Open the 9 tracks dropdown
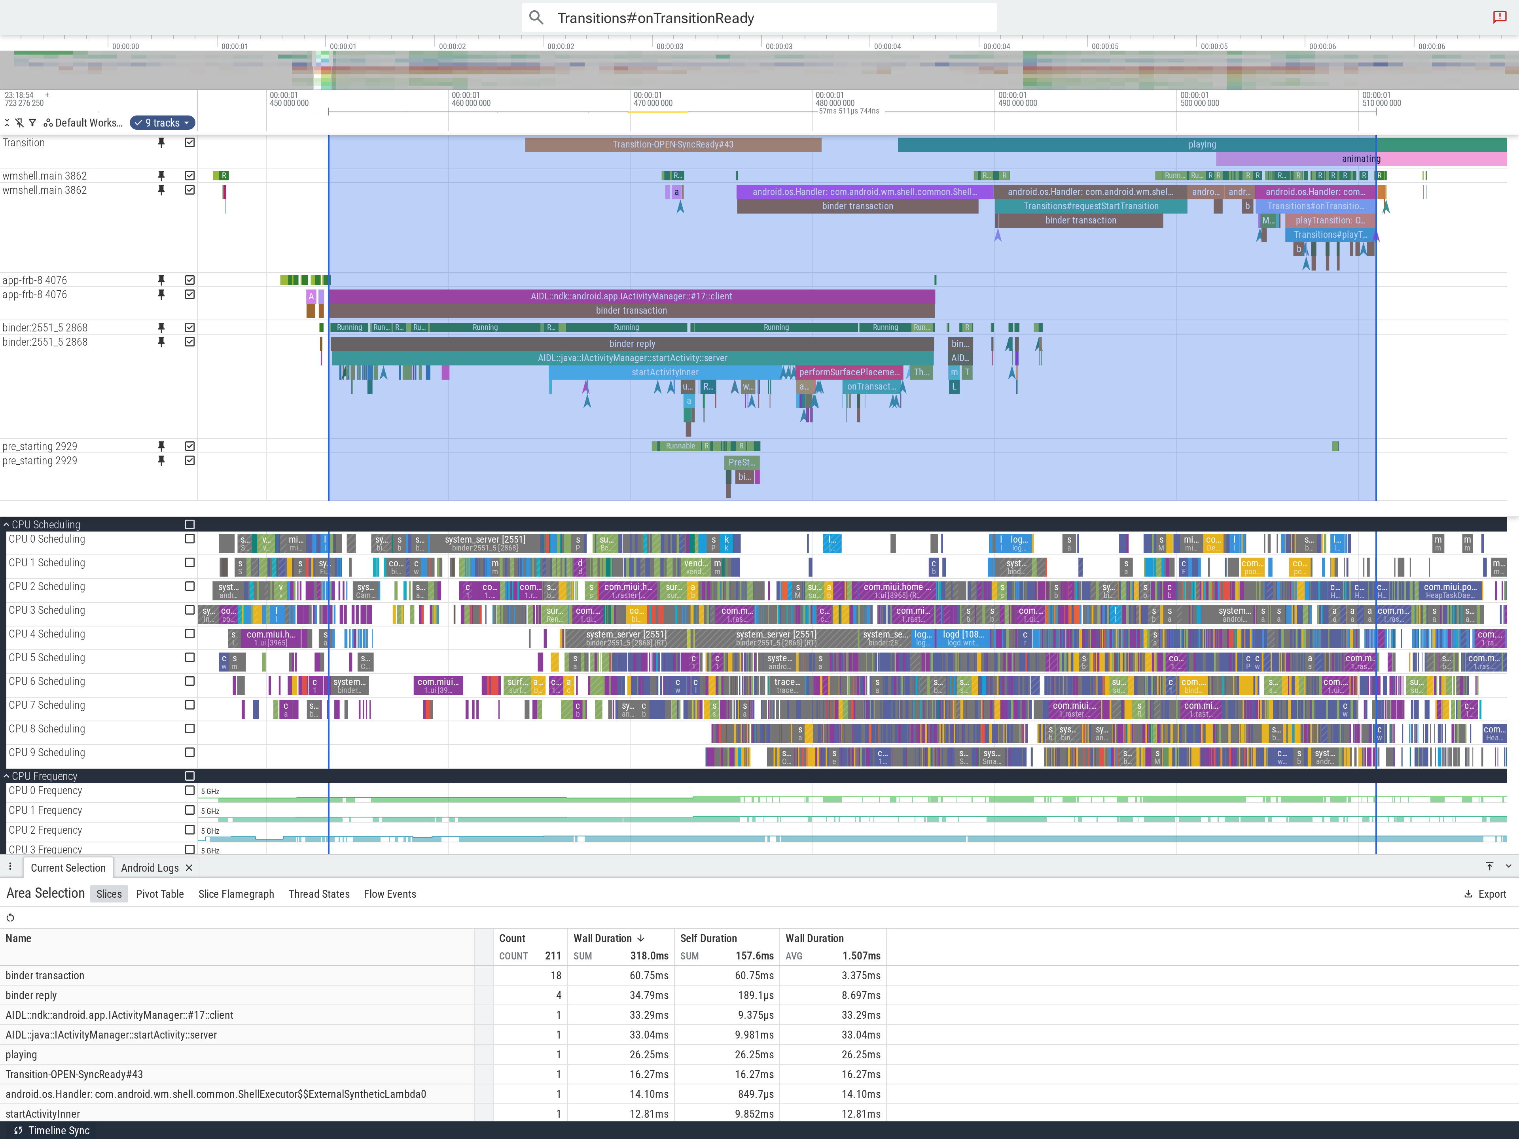 163,123
